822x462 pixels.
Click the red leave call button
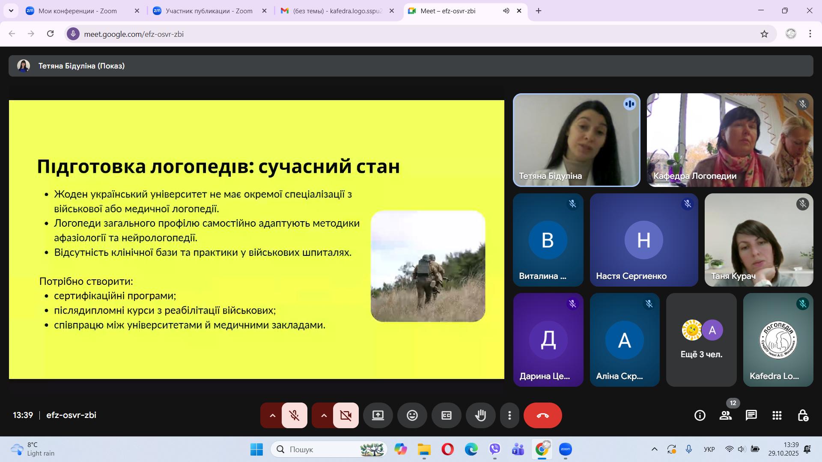click(x=542, y=415)
